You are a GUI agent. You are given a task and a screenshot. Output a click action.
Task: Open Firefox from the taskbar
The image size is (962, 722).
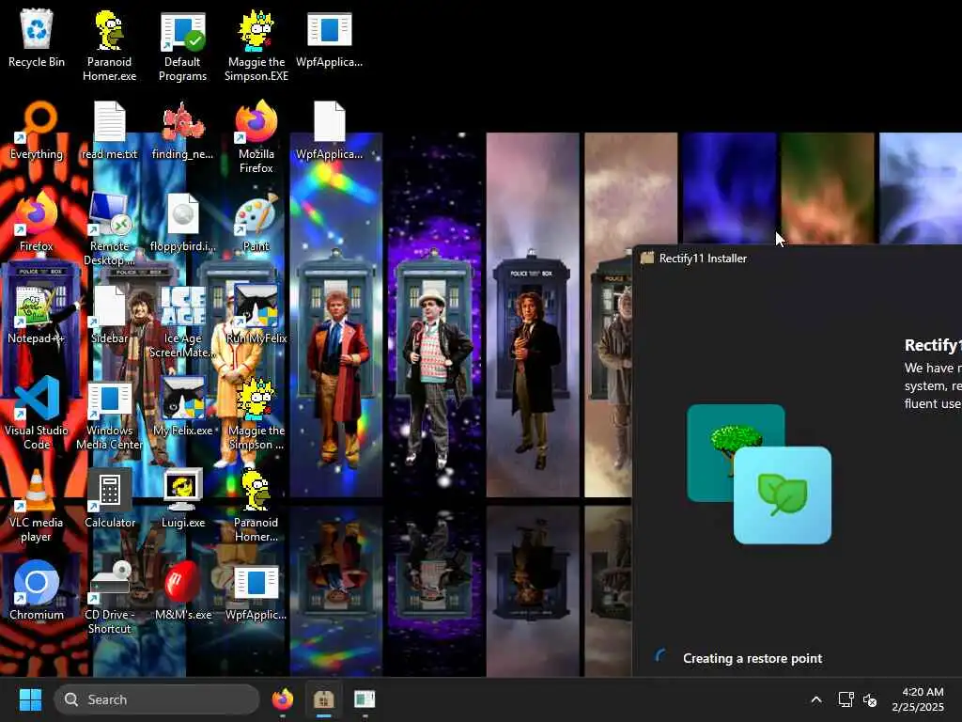coord(282,699)
